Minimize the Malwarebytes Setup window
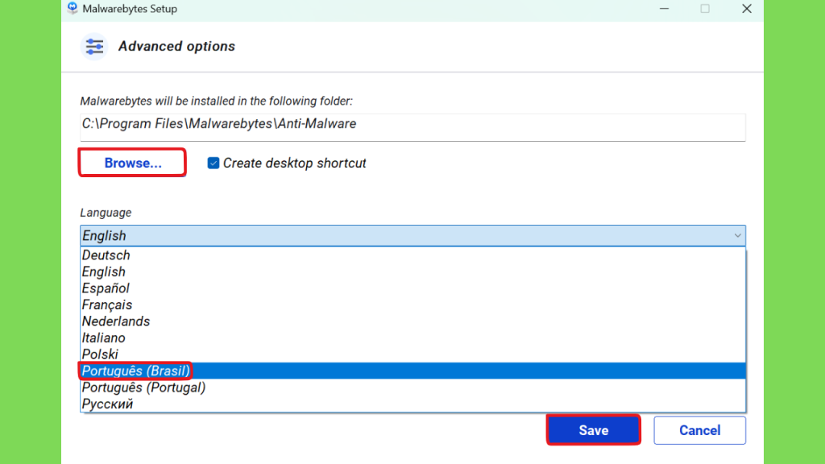 point(664,8)
